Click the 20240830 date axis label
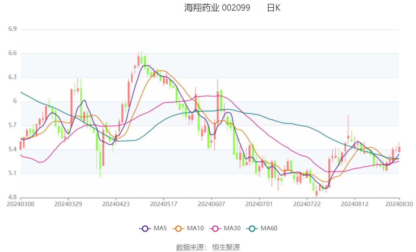The height and width of the screenshot is (252, 416). point(399,204)
